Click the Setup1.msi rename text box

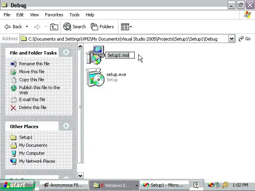click(120, 55)
